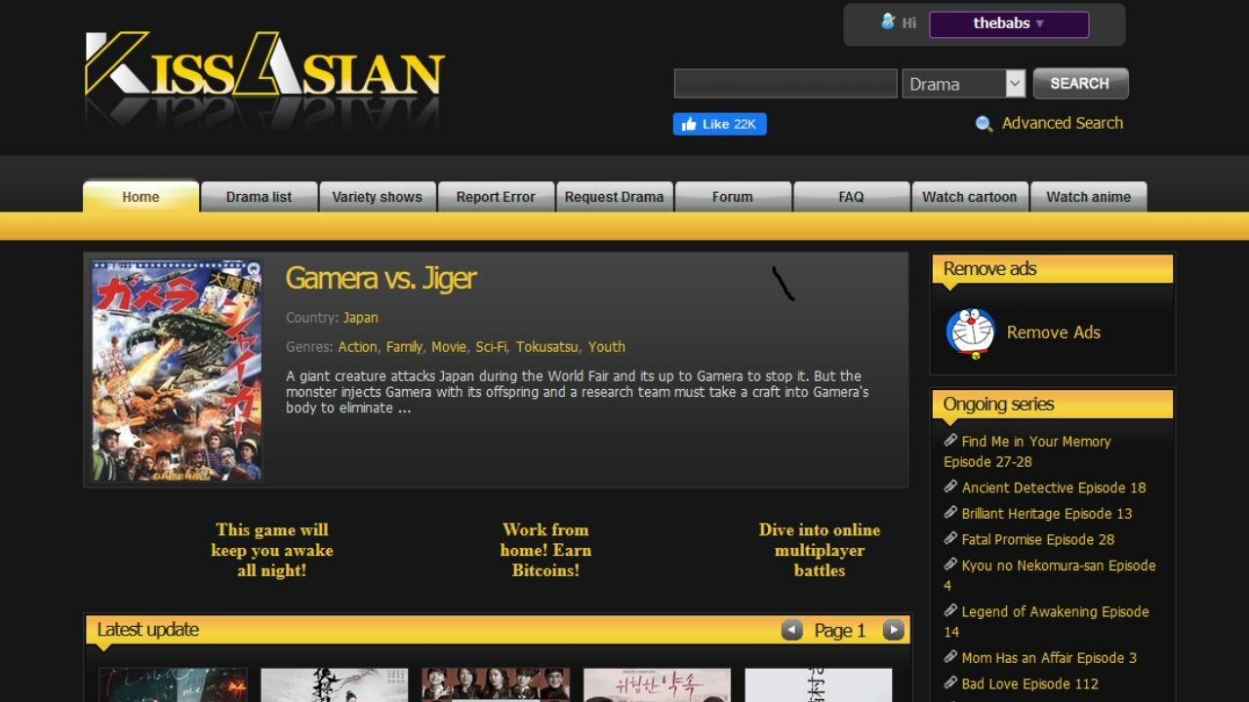
Task: Open the Gamera vs. Jiger title link
Action: coord(380,278)
